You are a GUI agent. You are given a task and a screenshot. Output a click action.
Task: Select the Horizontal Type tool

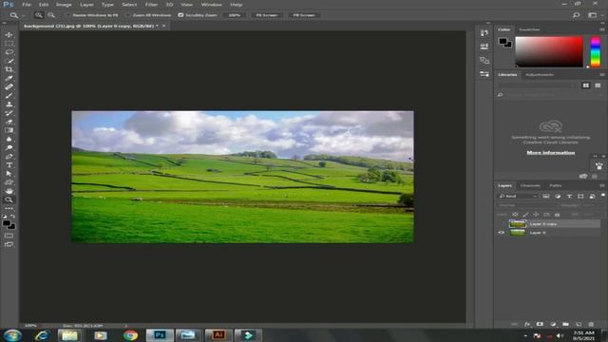(x=9, y=165)
